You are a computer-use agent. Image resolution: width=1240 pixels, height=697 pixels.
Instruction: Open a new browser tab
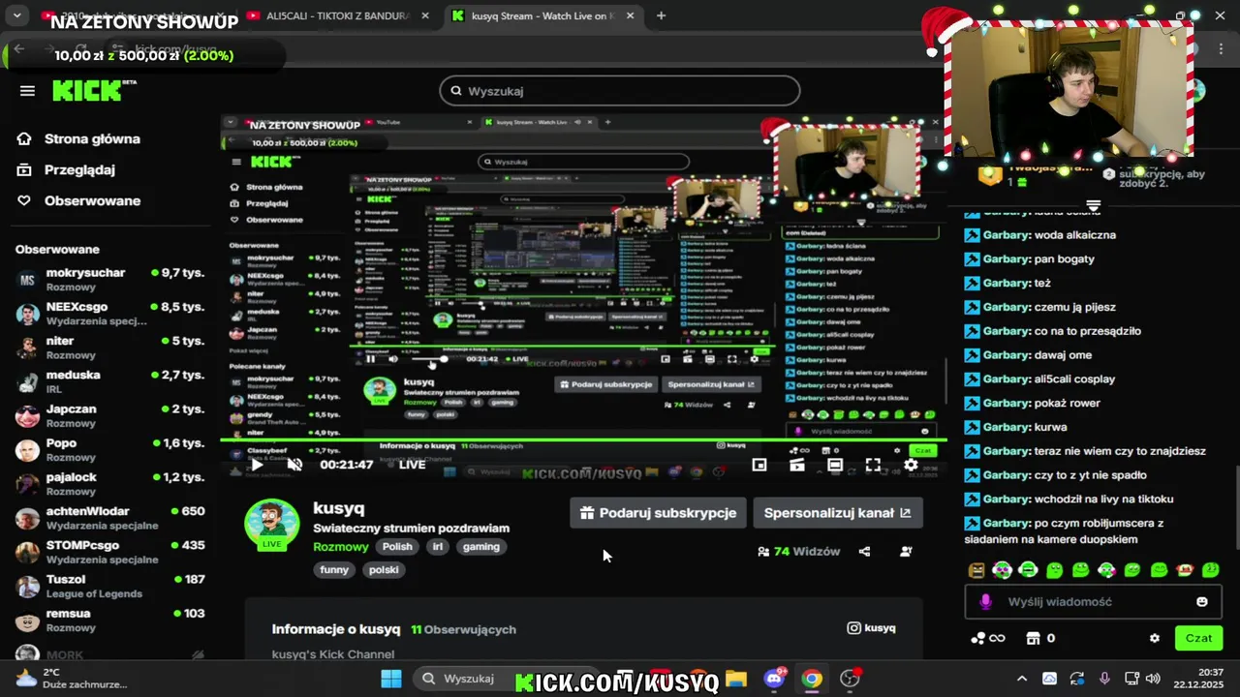pyautogui.click(x=662, y=15)
